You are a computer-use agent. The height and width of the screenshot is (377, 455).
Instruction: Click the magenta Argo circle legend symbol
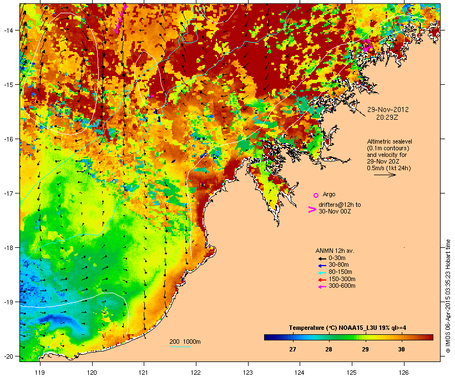tap(316, 195)
